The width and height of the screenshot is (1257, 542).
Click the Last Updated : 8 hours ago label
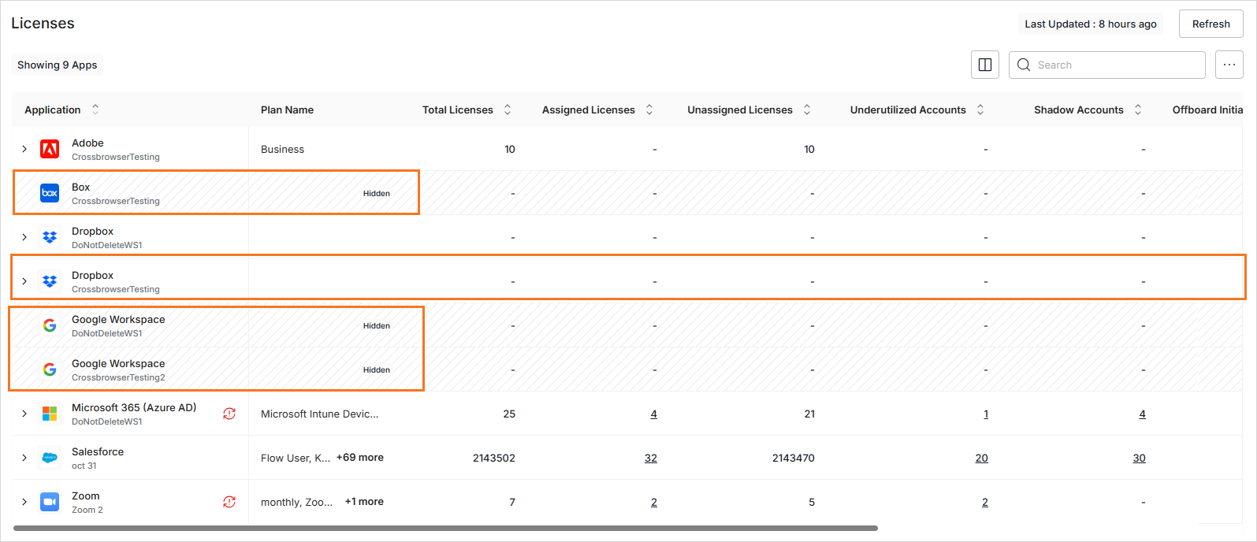pos(1091,24)
